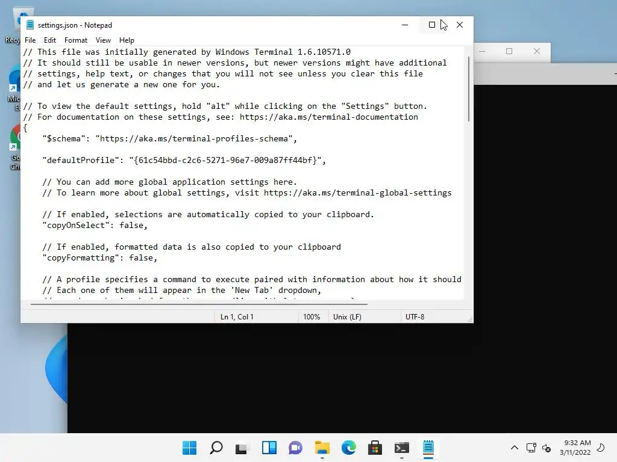
Task: Click the "copyOnSelect": false line
Action: (95, 225)
